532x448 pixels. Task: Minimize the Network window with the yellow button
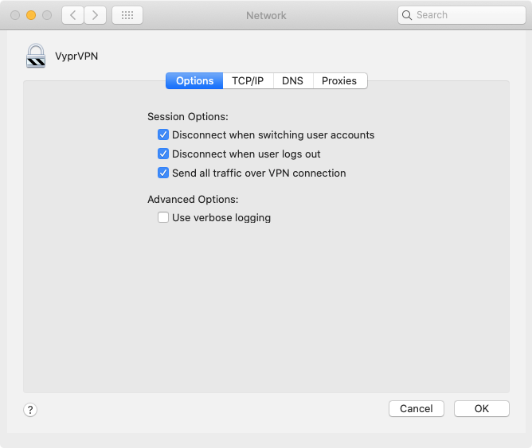[31, 15]
